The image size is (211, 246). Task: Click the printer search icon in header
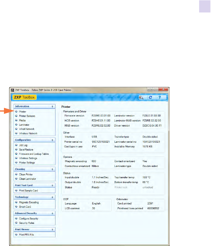141,97
